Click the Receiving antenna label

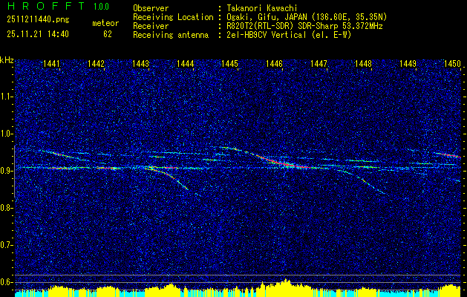171,35
